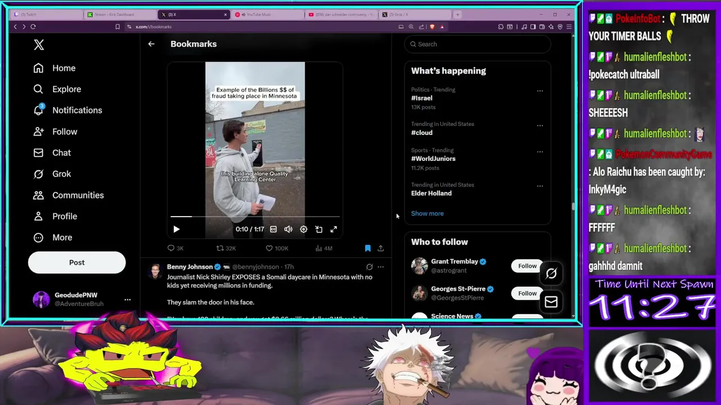Mute the video volume icon

(288, 229)
